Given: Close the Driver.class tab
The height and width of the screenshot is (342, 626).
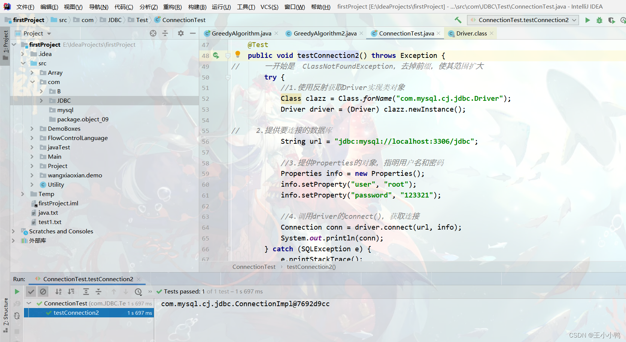Looking at the screenshot, I should pyautogui.click(x=492, y=33).
